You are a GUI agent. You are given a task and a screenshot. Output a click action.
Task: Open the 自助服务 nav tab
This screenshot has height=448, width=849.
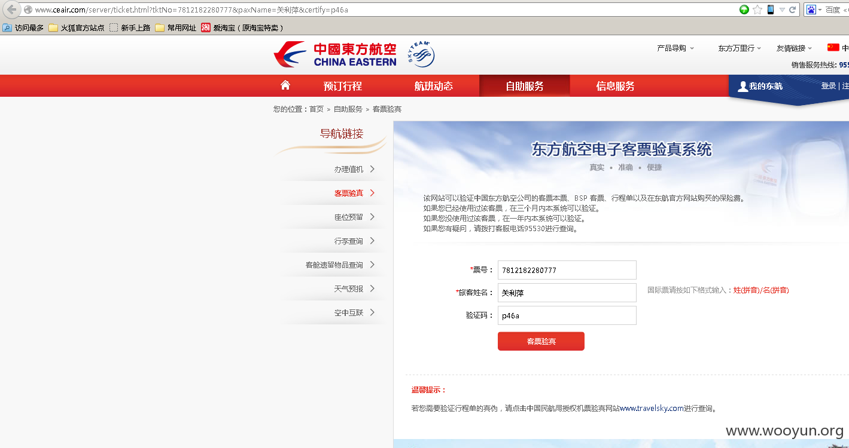coord(525,86)
